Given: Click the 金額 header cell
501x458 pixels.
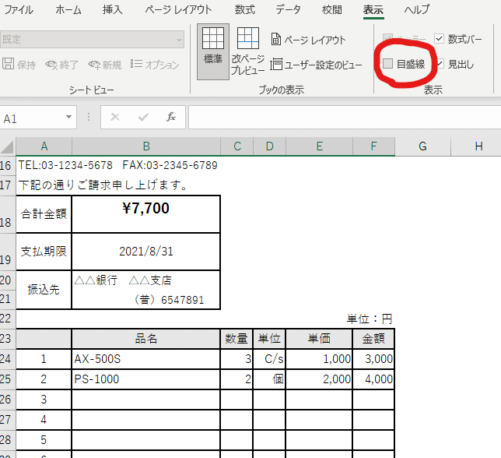Looking at the screenshot, I should (373, 338).
